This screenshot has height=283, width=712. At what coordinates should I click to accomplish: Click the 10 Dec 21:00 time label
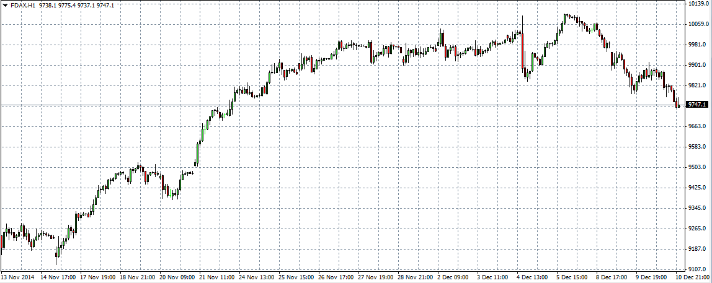[690, 278]
